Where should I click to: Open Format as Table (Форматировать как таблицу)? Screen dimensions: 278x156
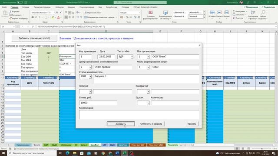pos(165,15)
